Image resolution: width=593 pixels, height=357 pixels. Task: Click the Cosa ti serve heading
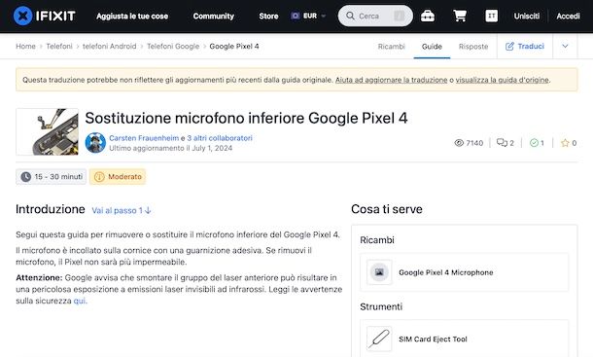(387, 209)
